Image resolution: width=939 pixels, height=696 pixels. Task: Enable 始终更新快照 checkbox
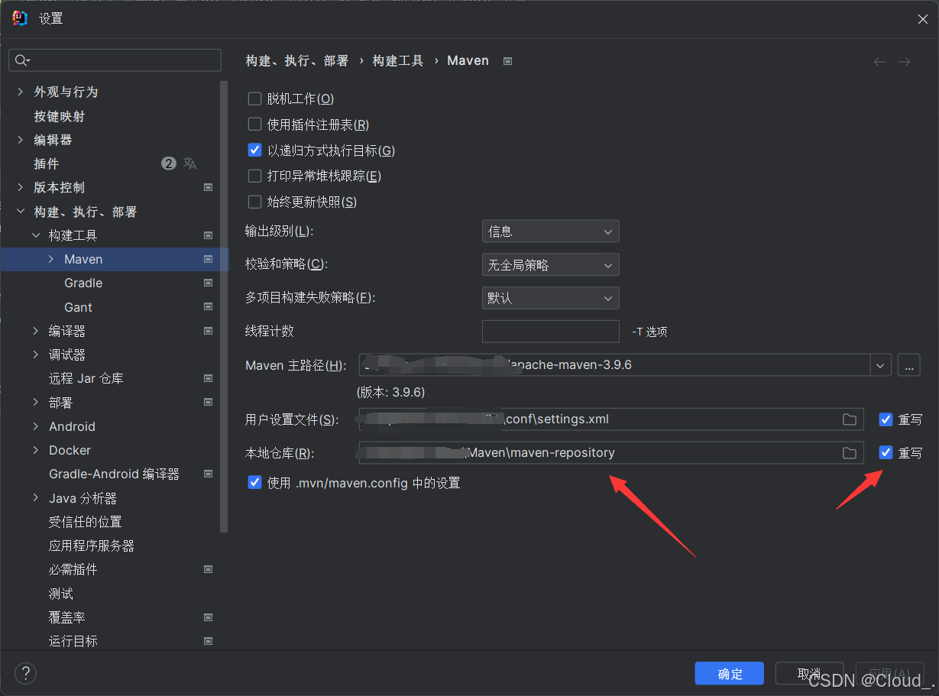coord(255,202)
